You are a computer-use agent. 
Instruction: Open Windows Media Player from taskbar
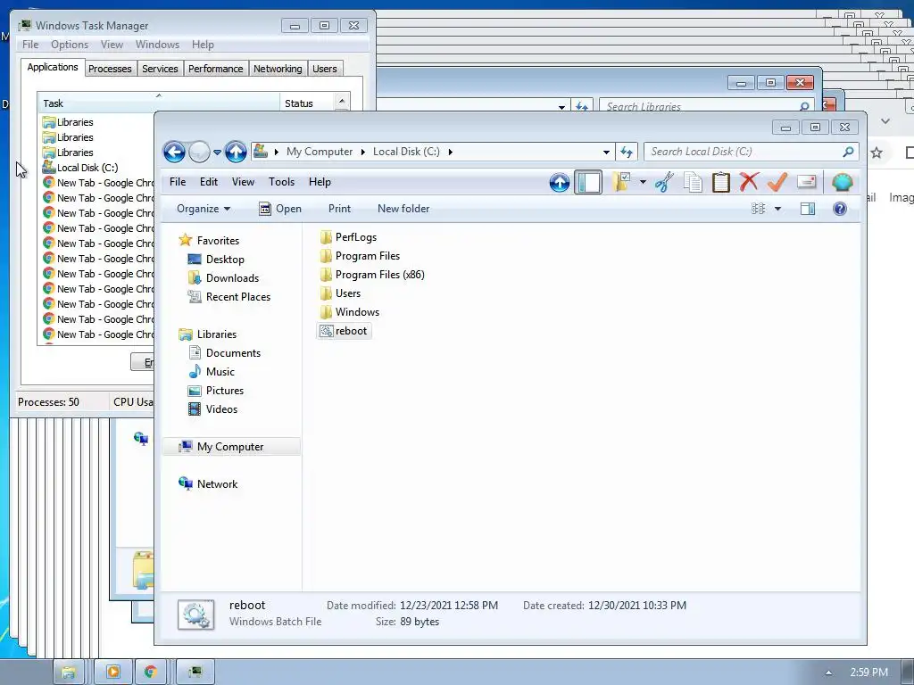click(x=113, y=673)
